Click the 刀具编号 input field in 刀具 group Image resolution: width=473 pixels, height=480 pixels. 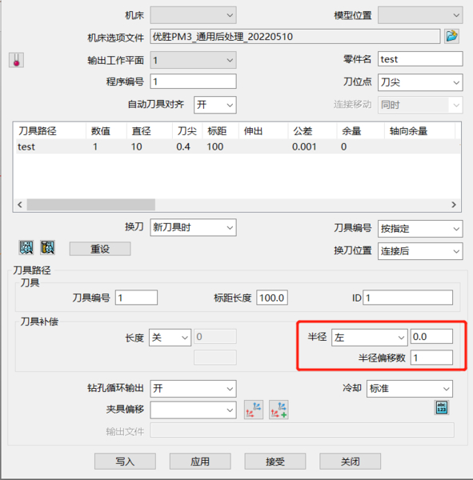pyautogui.click(x=136, y=298)
